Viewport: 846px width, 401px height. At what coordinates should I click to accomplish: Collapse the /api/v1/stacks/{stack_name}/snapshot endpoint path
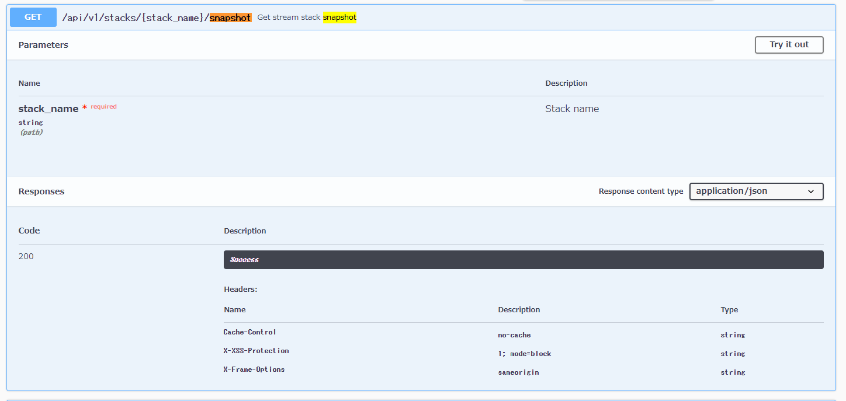134,18
